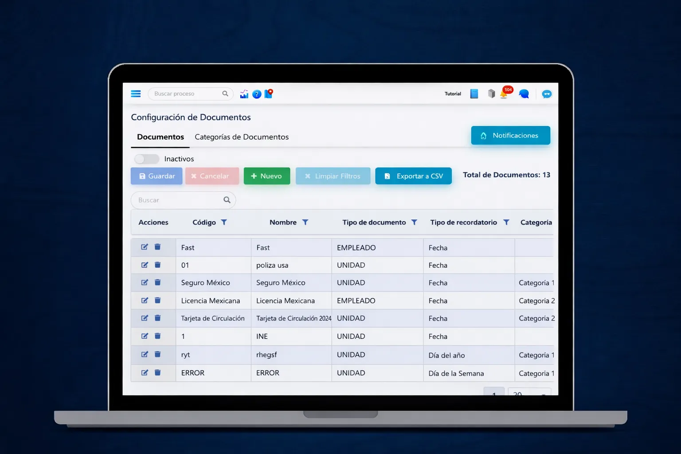
Task: Click the Nuevo button
Action: click(x=266, y=176)
